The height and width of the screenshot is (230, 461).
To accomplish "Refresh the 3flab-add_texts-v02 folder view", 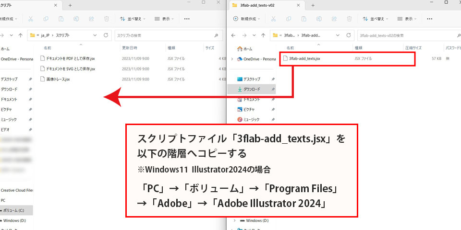I will coord(349,36).
